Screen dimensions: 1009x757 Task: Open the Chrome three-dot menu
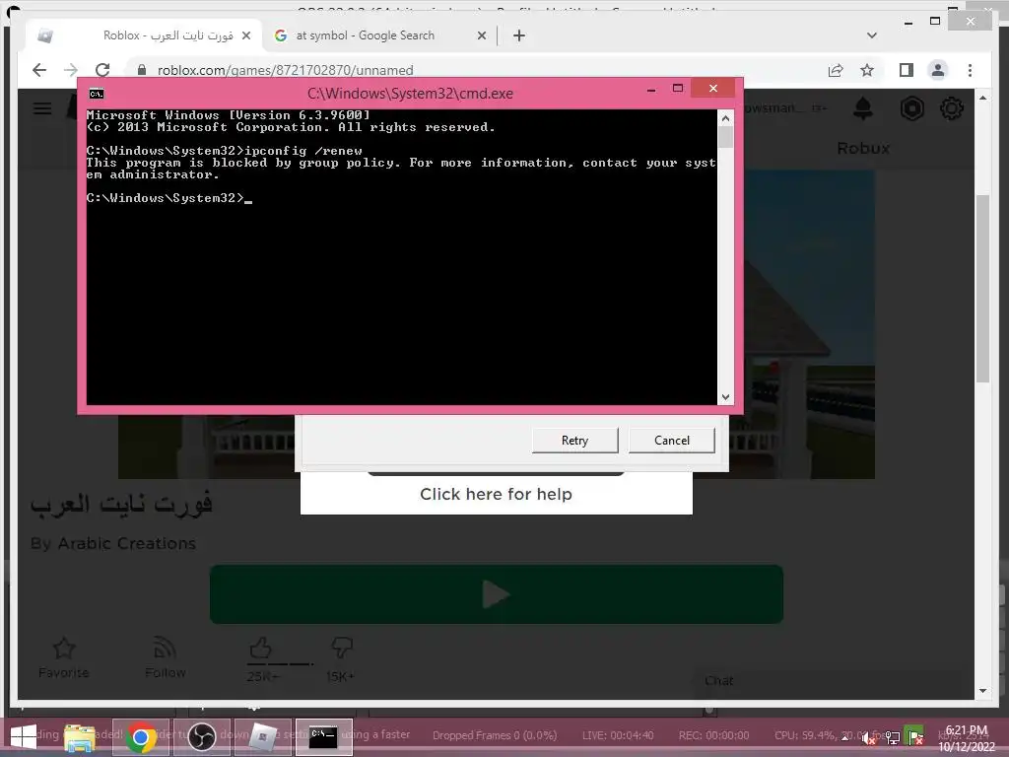(x=970, y=70)
